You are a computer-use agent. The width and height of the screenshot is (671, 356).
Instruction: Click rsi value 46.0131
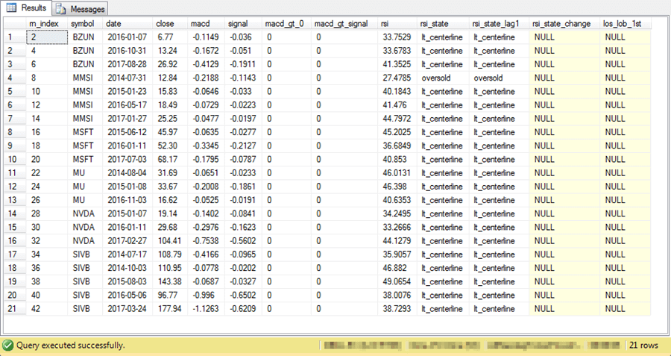396,173
